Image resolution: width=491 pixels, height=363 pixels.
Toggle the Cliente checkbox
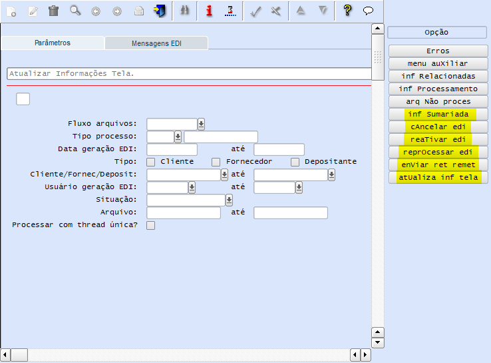[x=151, y=162]
